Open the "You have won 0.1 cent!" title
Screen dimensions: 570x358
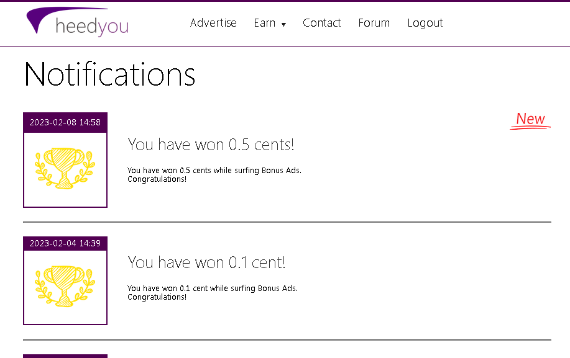[206, 262]
